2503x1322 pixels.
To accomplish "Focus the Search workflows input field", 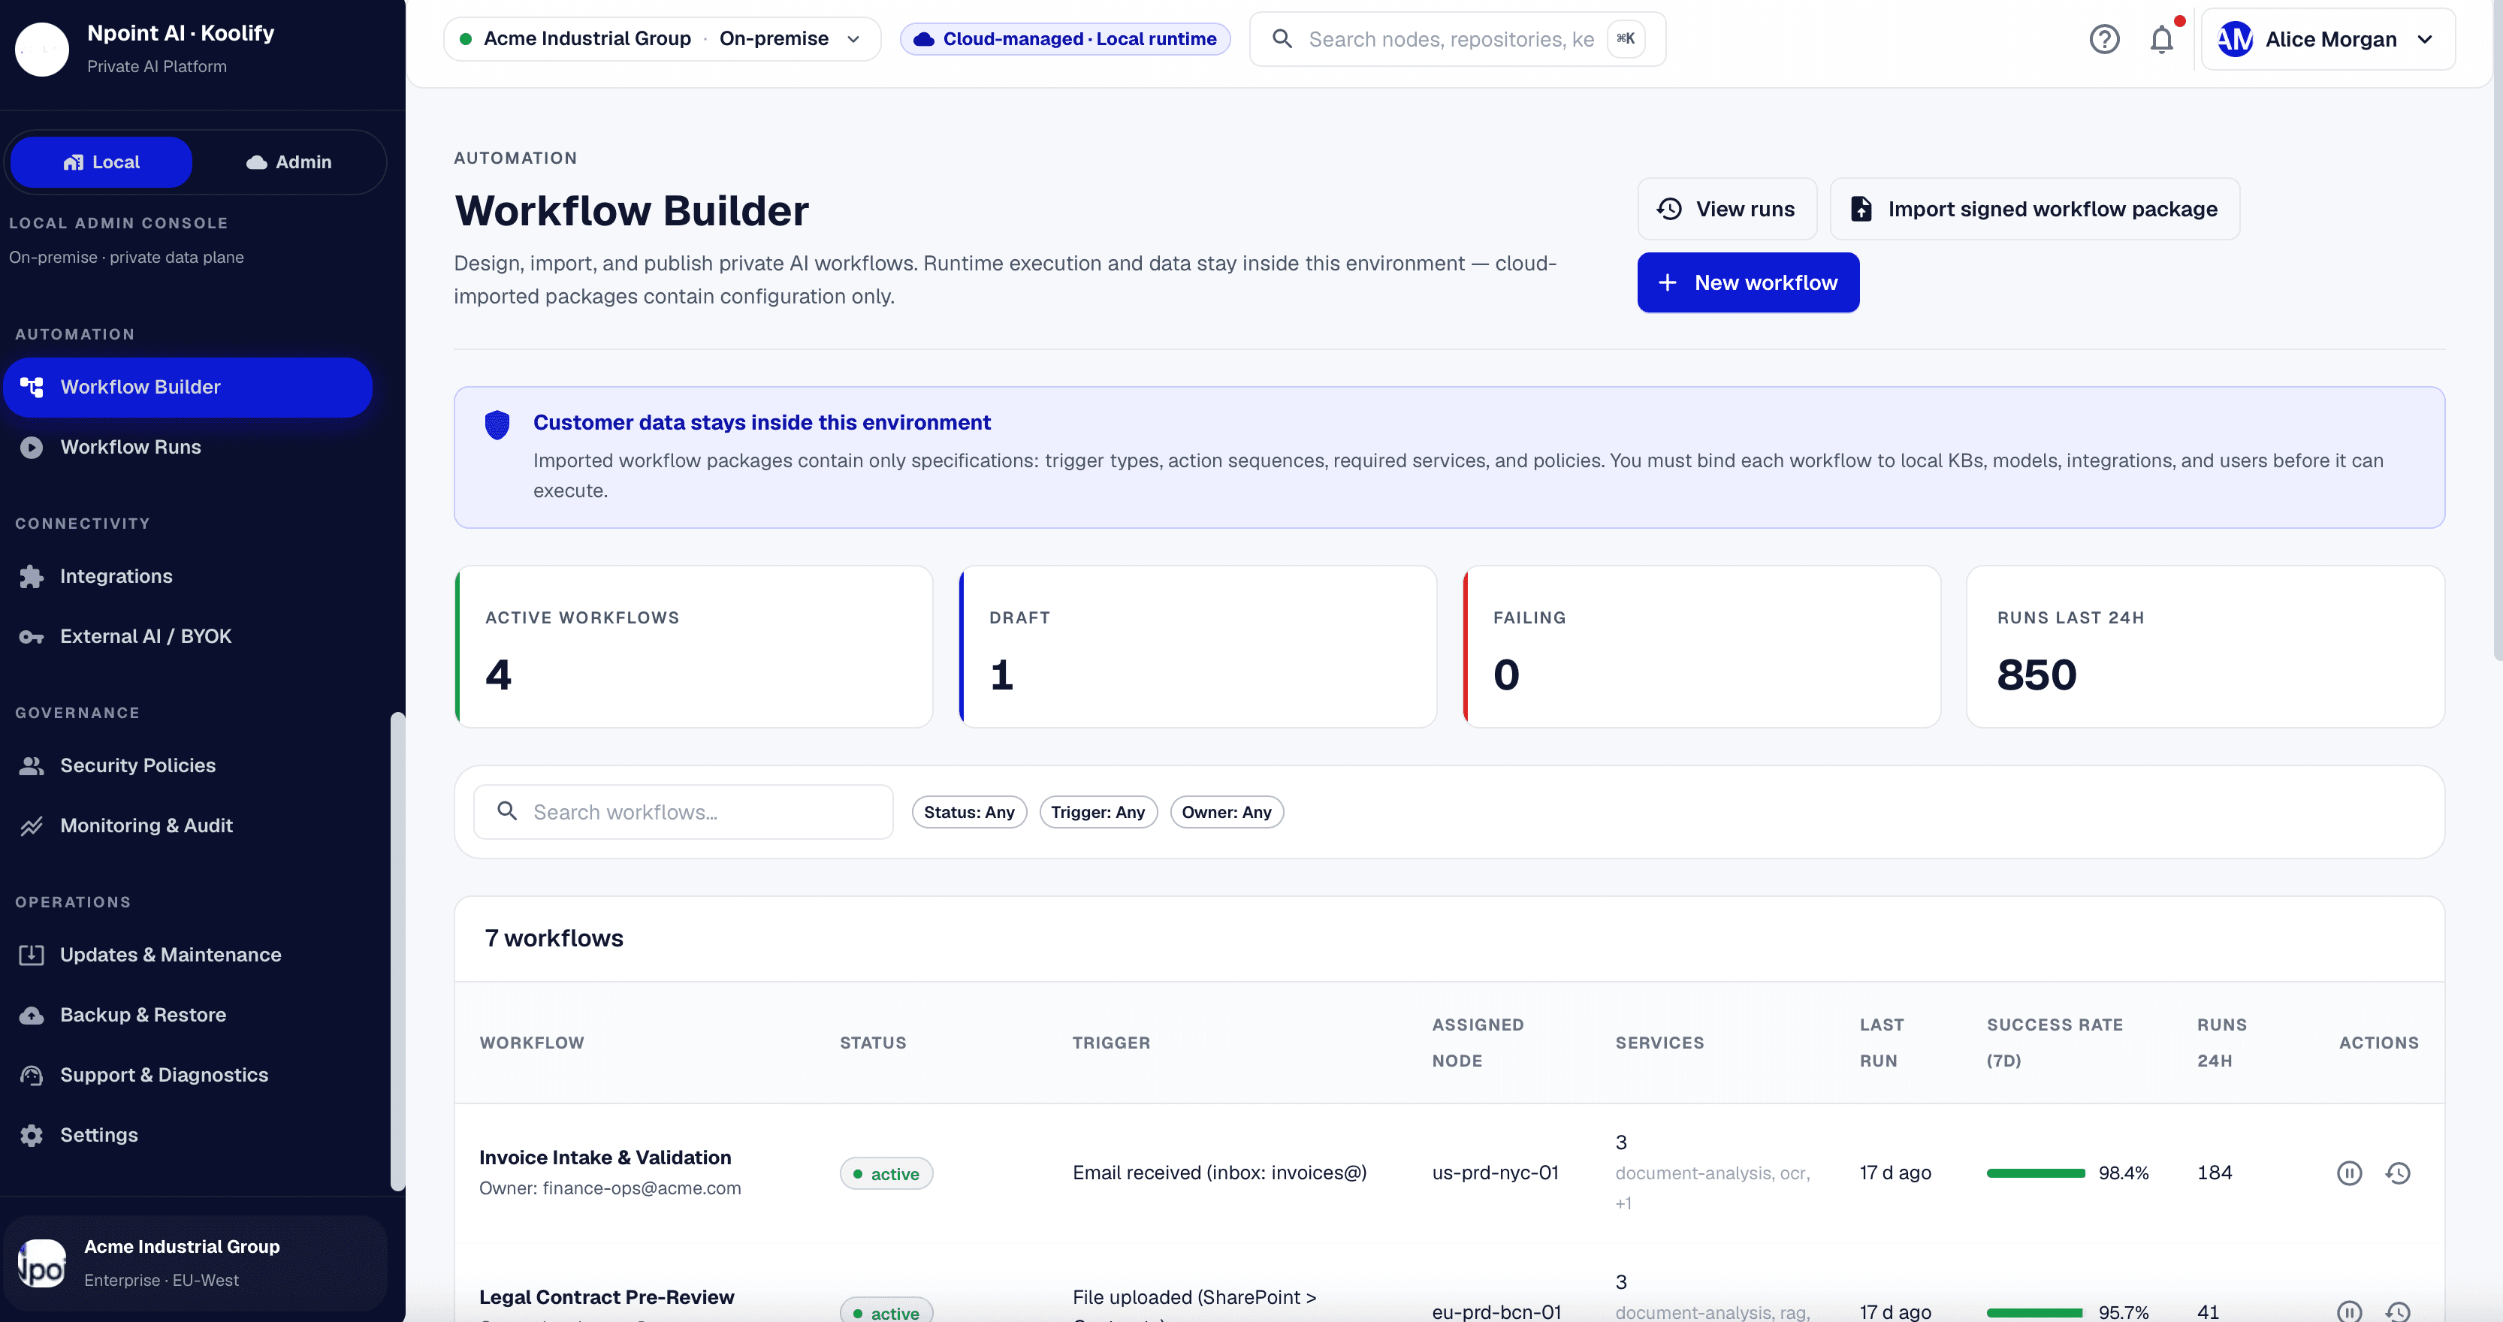I will click(x=683, y=812).
